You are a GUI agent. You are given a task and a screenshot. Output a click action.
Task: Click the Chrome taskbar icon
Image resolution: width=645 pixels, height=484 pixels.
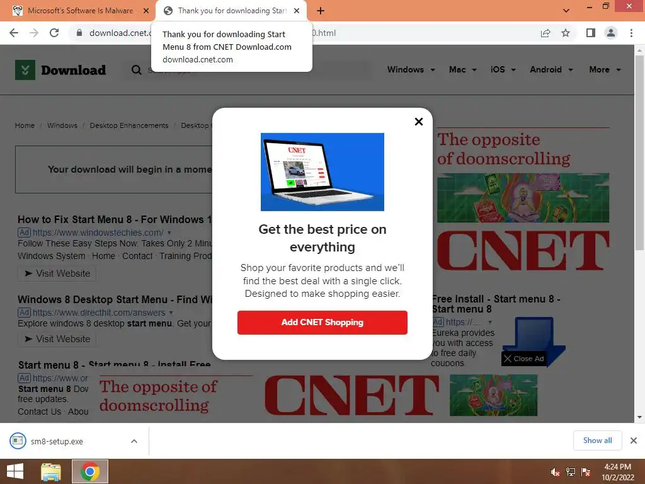coord(90,471)
